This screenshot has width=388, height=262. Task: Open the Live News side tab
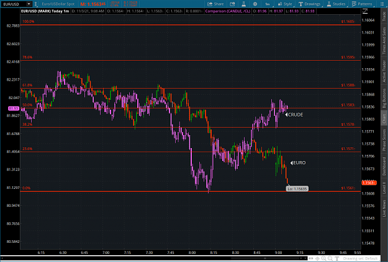coord(384,208)
